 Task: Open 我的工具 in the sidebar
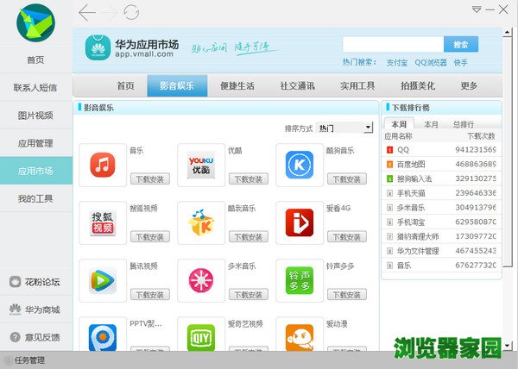coord(35,199)
